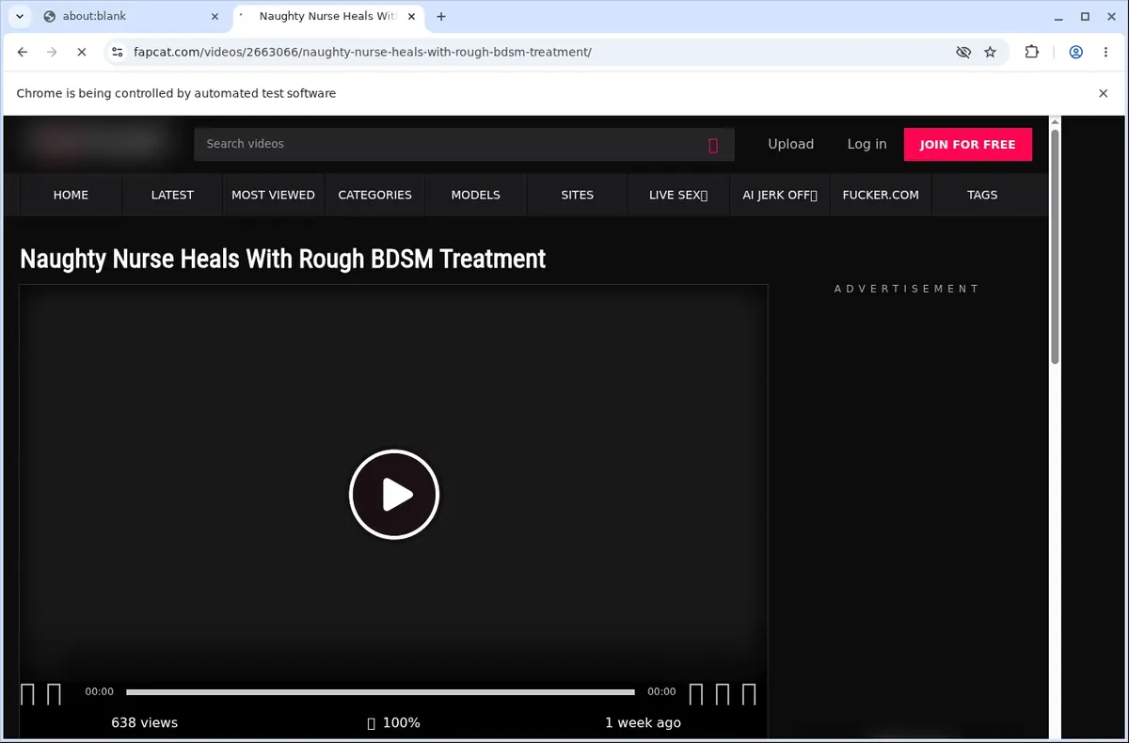1129x743 pixels.
Task: Go forward in browser history
Action: point(52,53)
